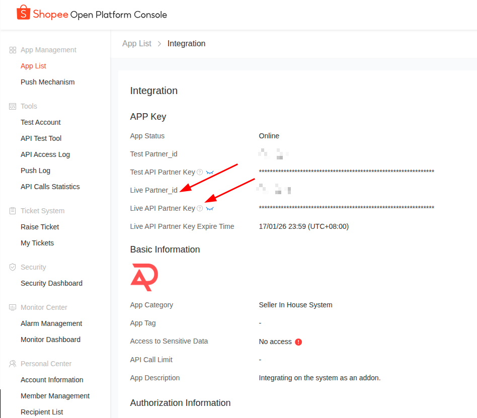The image size is (477, 418).
Task: Click the Security shield icon
Action: point(13,268)
